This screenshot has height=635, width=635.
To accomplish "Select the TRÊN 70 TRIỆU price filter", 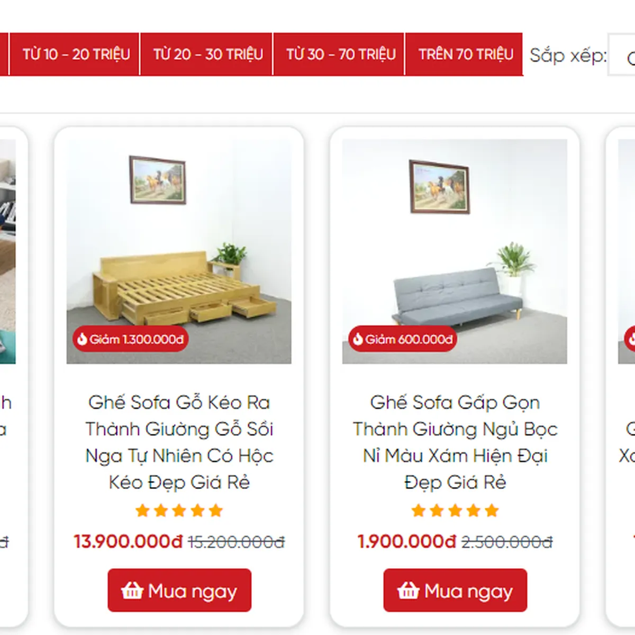I will (x=465, y=54).
